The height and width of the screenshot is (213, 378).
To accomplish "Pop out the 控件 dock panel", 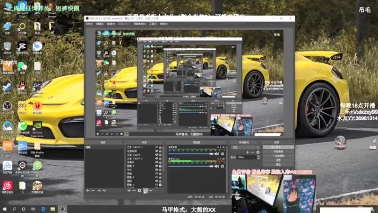I will tap(293, 142).
